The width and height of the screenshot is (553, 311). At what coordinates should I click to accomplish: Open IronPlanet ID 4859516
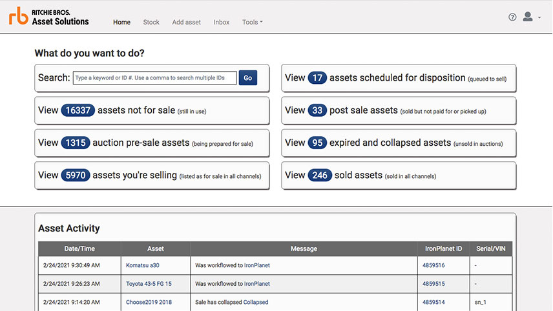[x=433, y=265]
